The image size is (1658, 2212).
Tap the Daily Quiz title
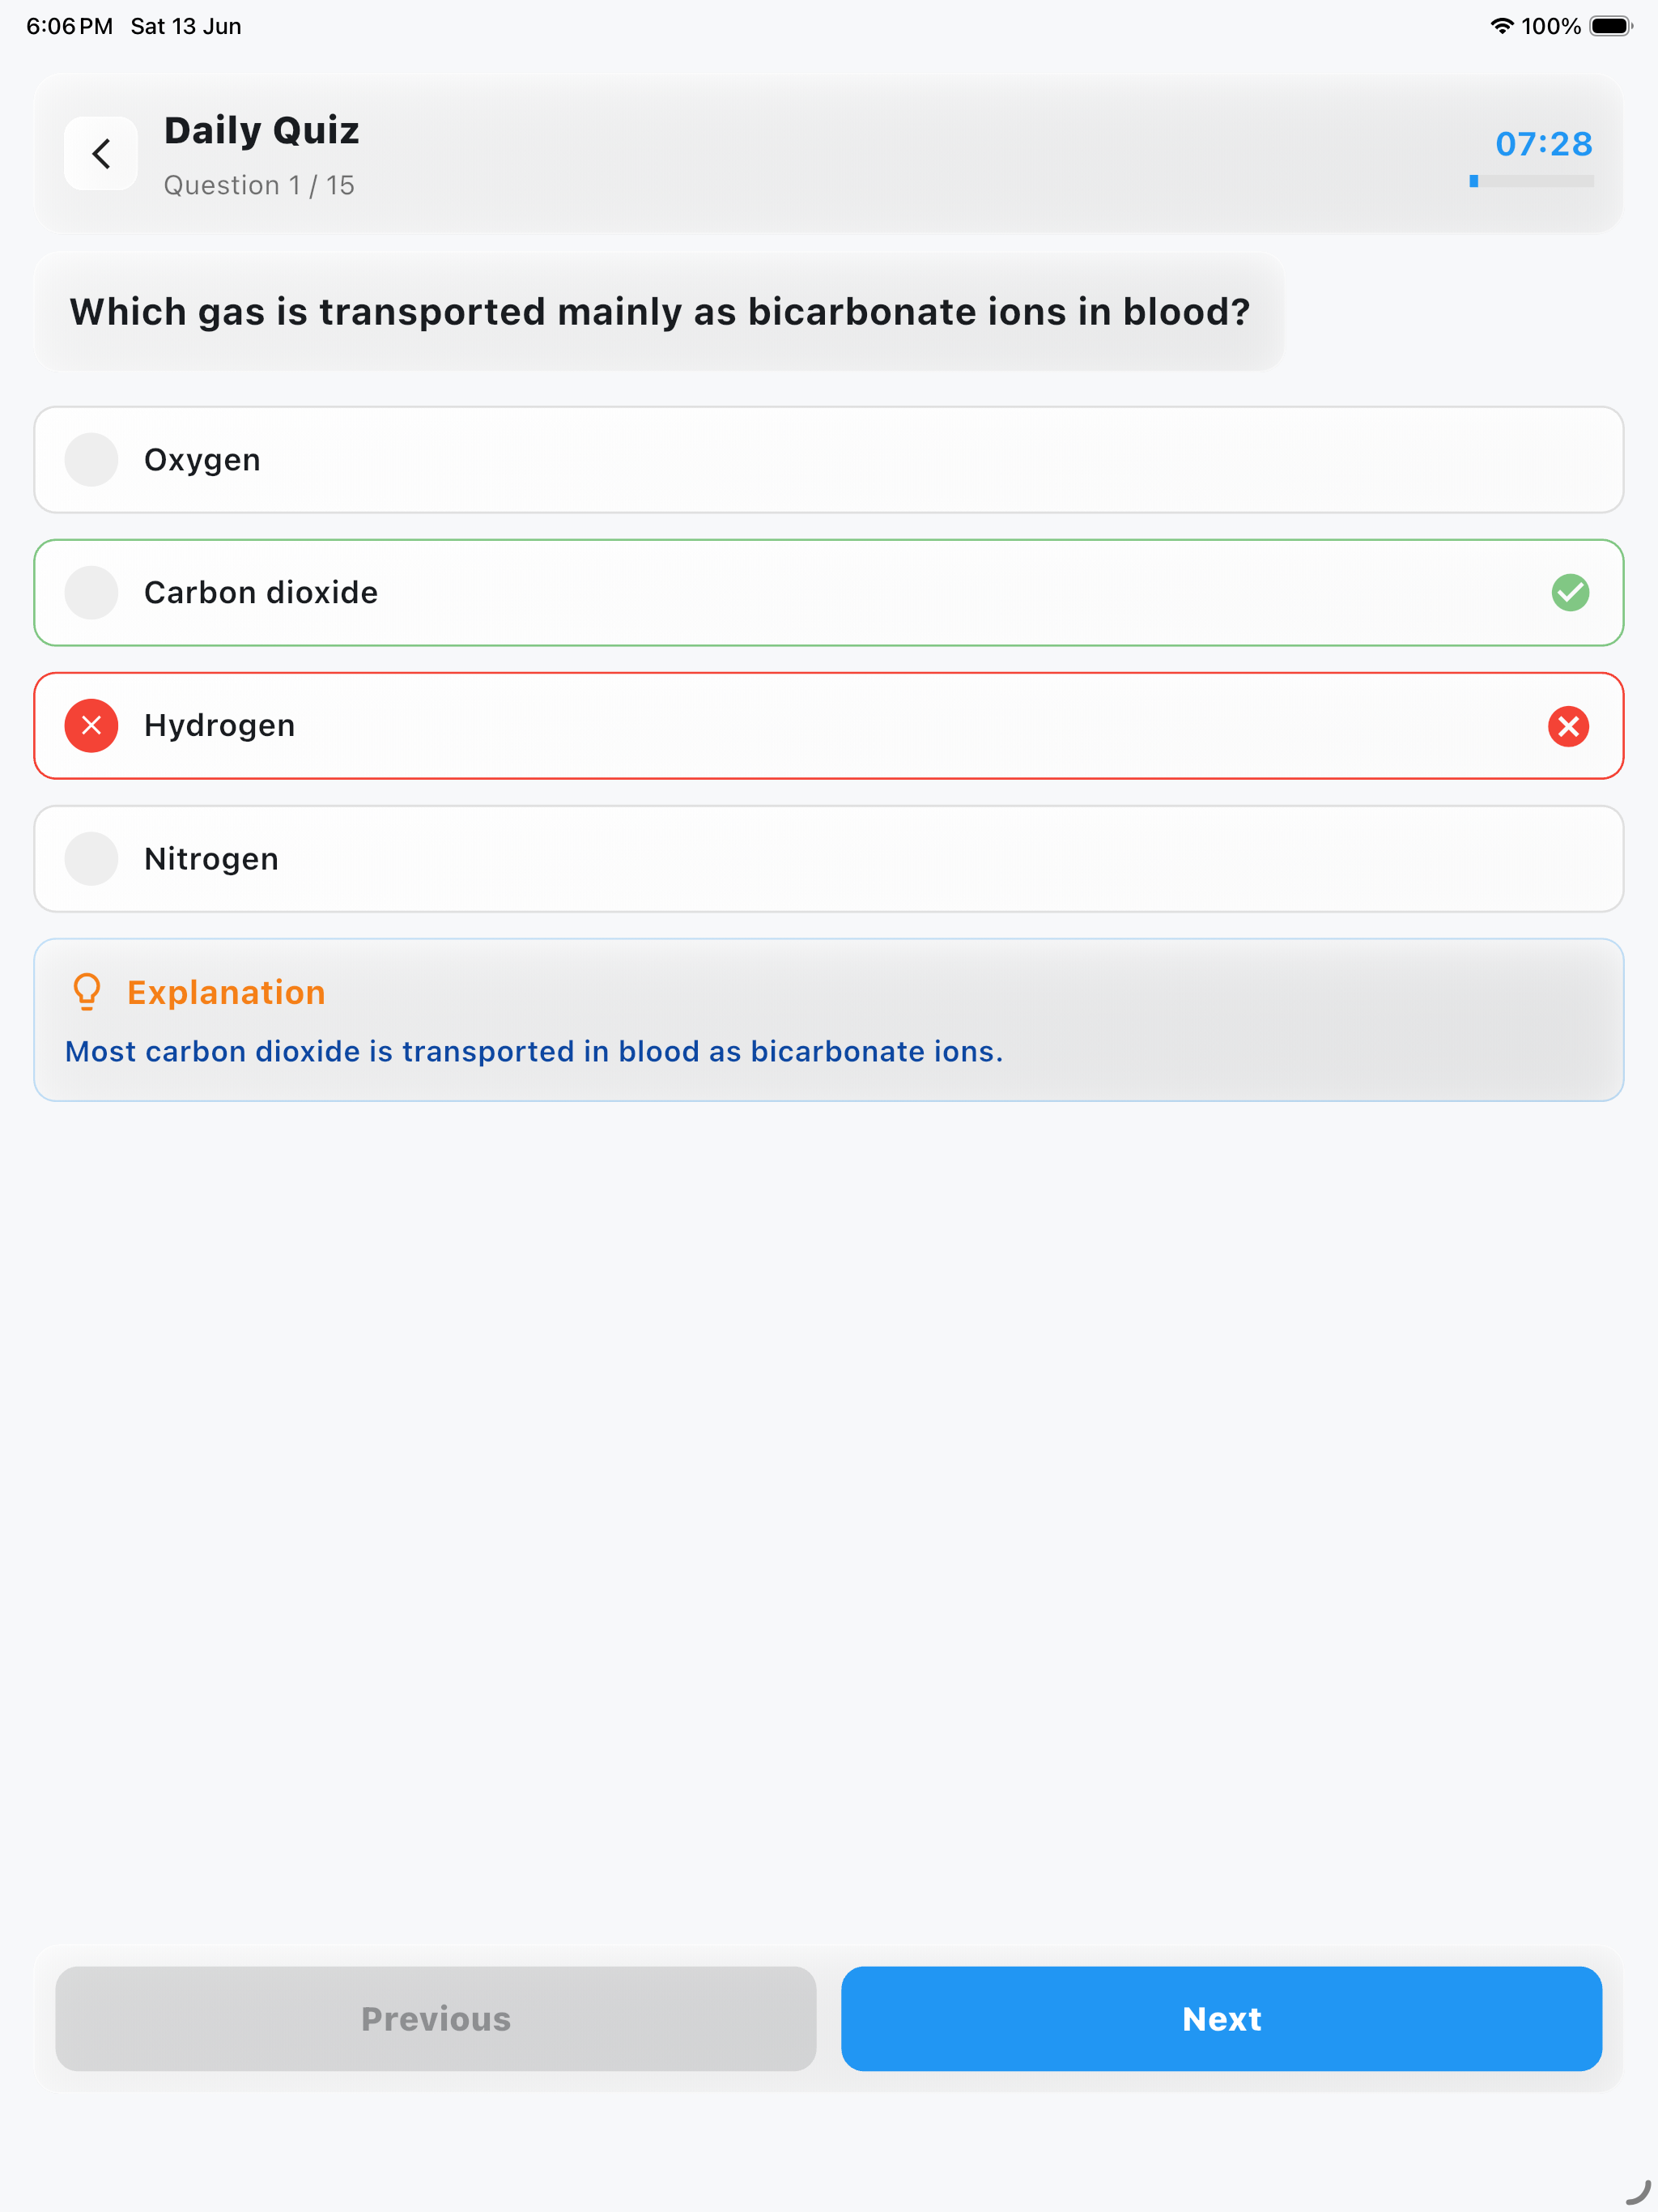pyautogui.click(x=261, y=131)
